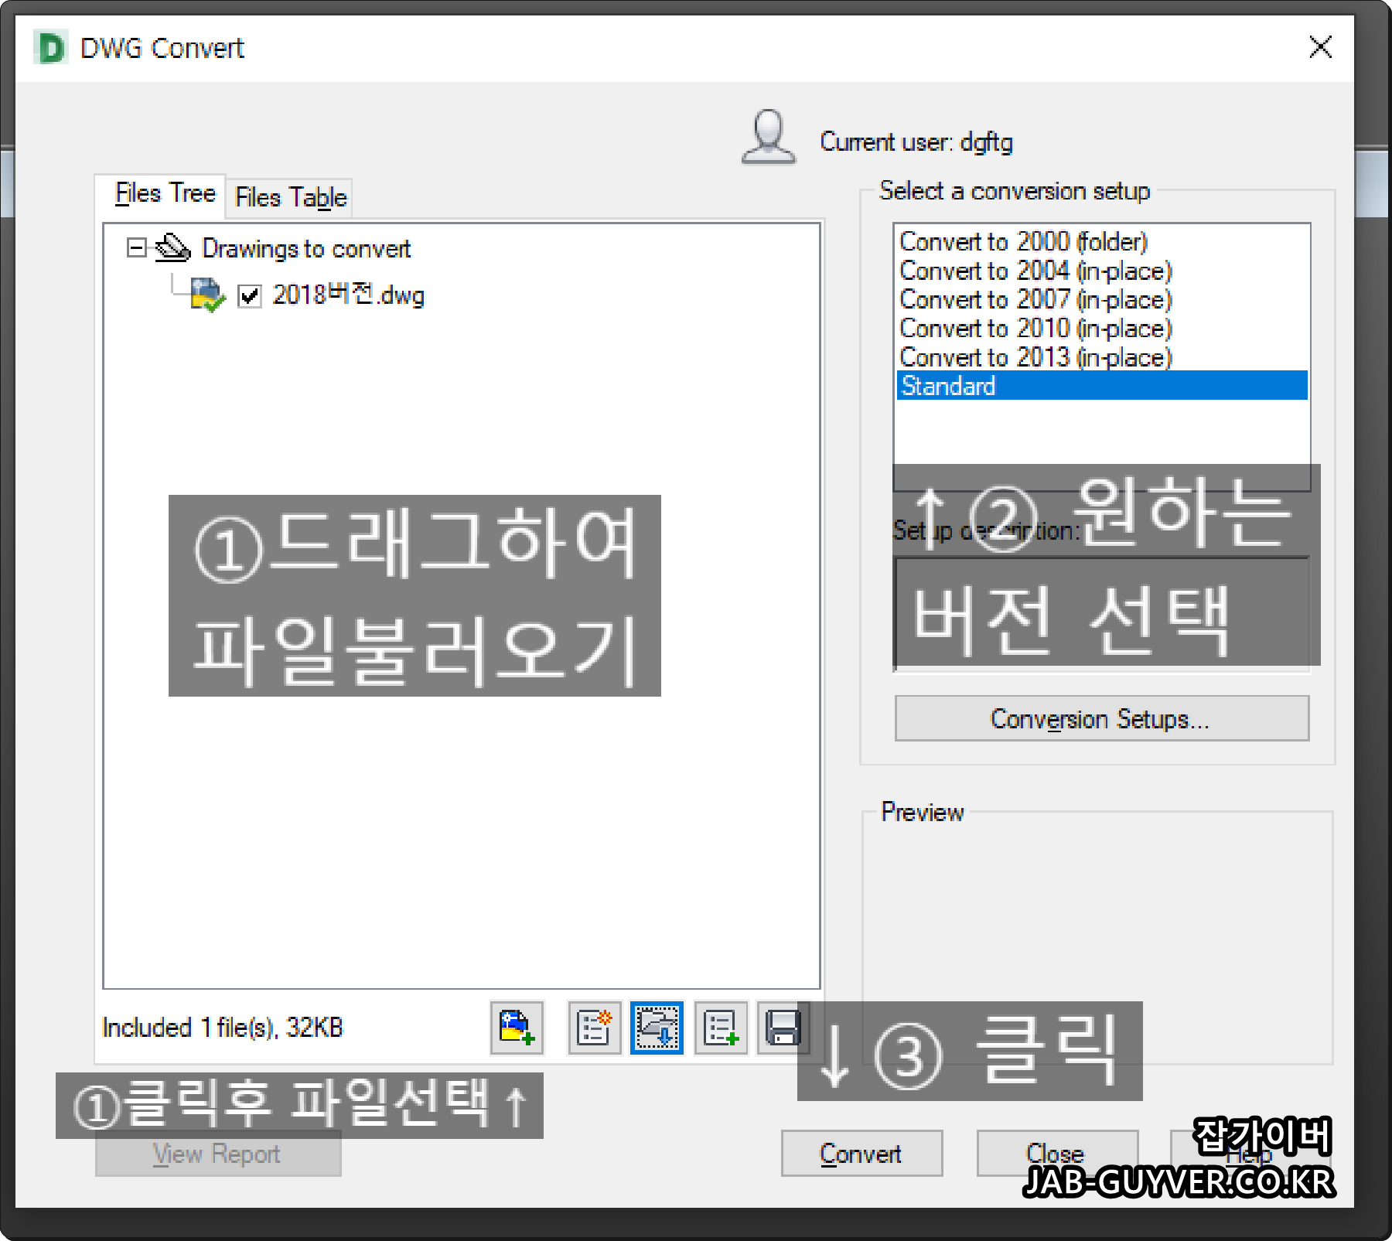Switch to the Files Table tab
Image resolution: width=1392 pixels, height=1241 pixels.
pos(291,198)
